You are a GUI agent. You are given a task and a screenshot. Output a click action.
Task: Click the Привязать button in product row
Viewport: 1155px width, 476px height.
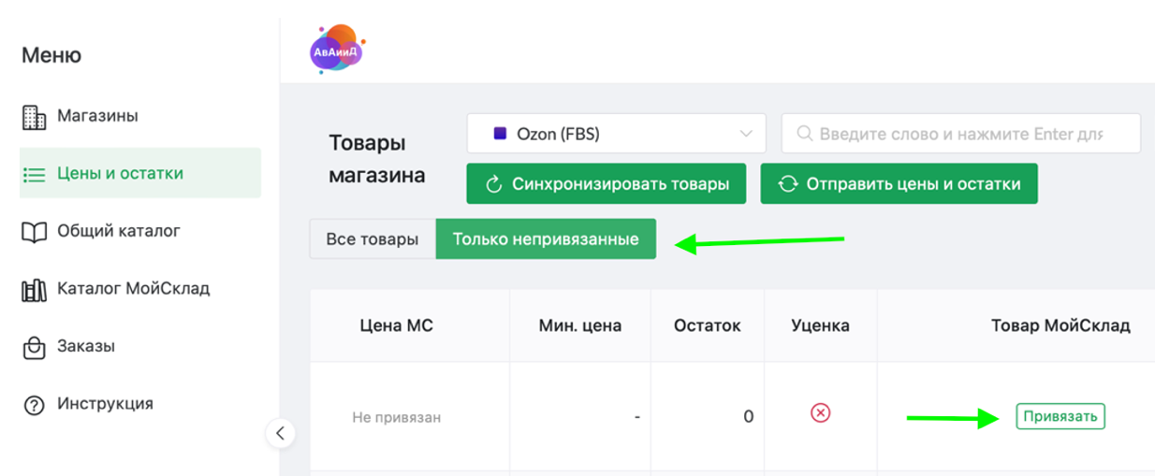click(x=1060, y=416)
